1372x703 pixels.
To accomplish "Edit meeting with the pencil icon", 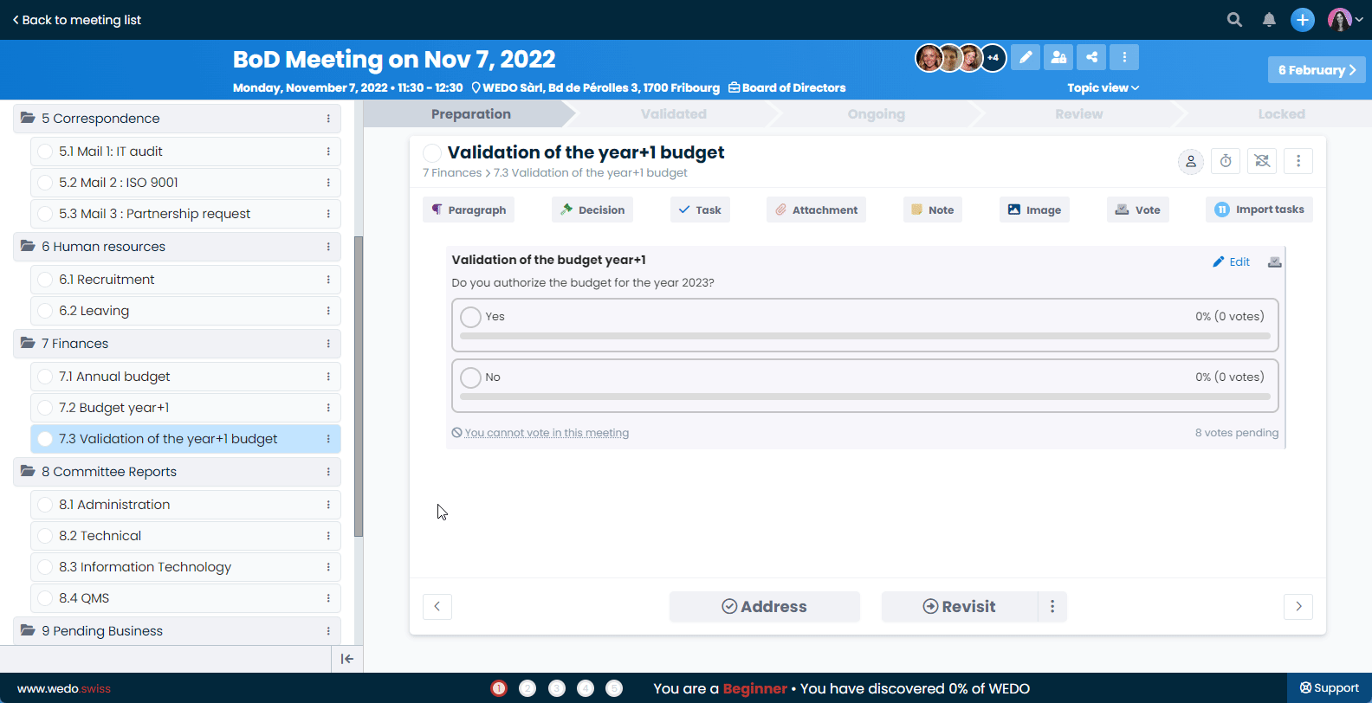I will click(1026, 57).
